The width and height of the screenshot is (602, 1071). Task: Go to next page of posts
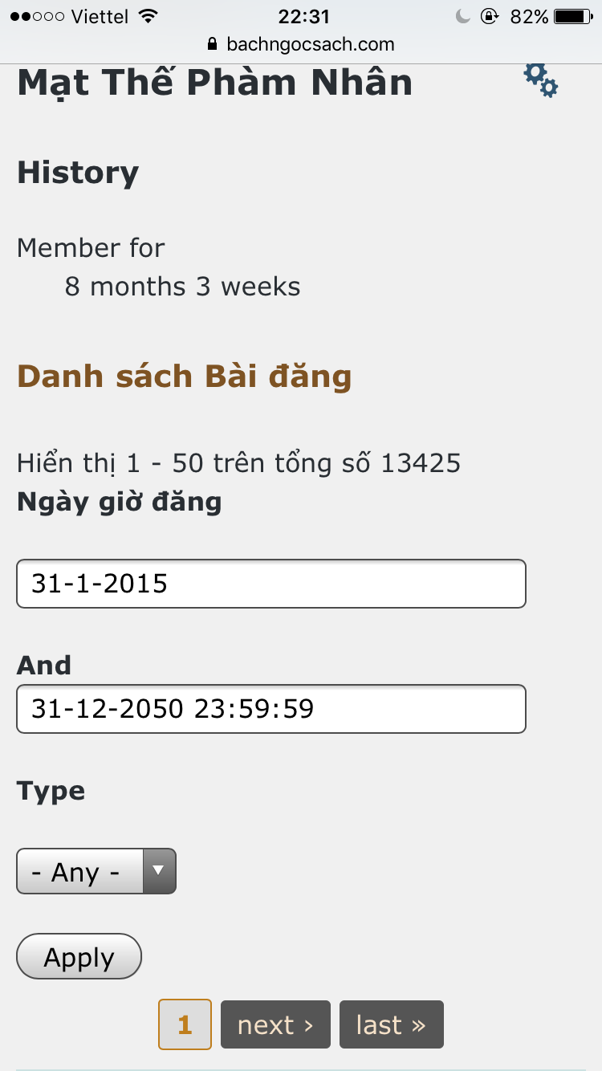(x=275, y=1024)
